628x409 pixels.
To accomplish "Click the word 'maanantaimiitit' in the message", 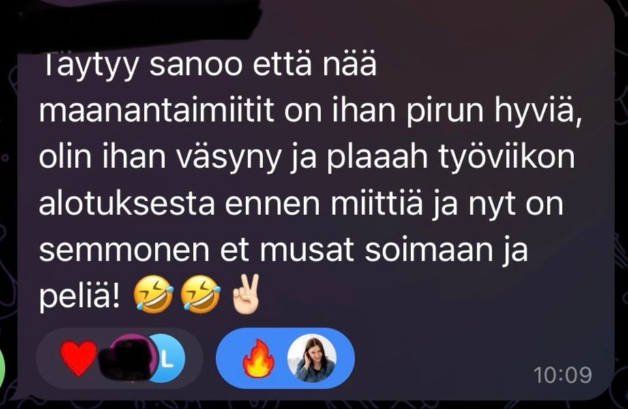I will pos(157,110).
